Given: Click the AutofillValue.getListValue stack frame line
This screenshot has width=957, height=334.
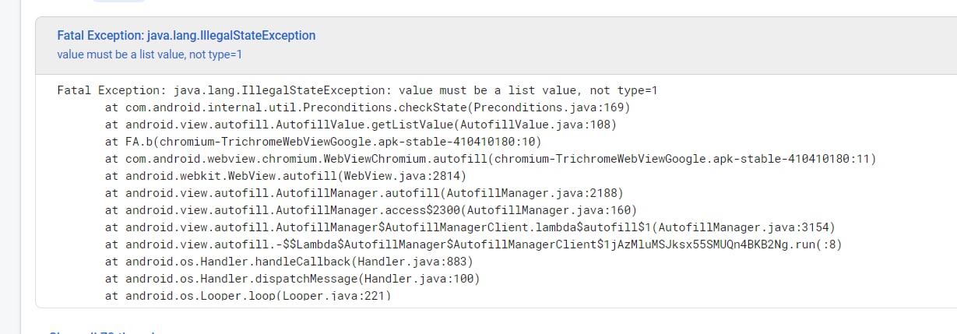Looking at the screenshot, I should [x=361, y=125].
